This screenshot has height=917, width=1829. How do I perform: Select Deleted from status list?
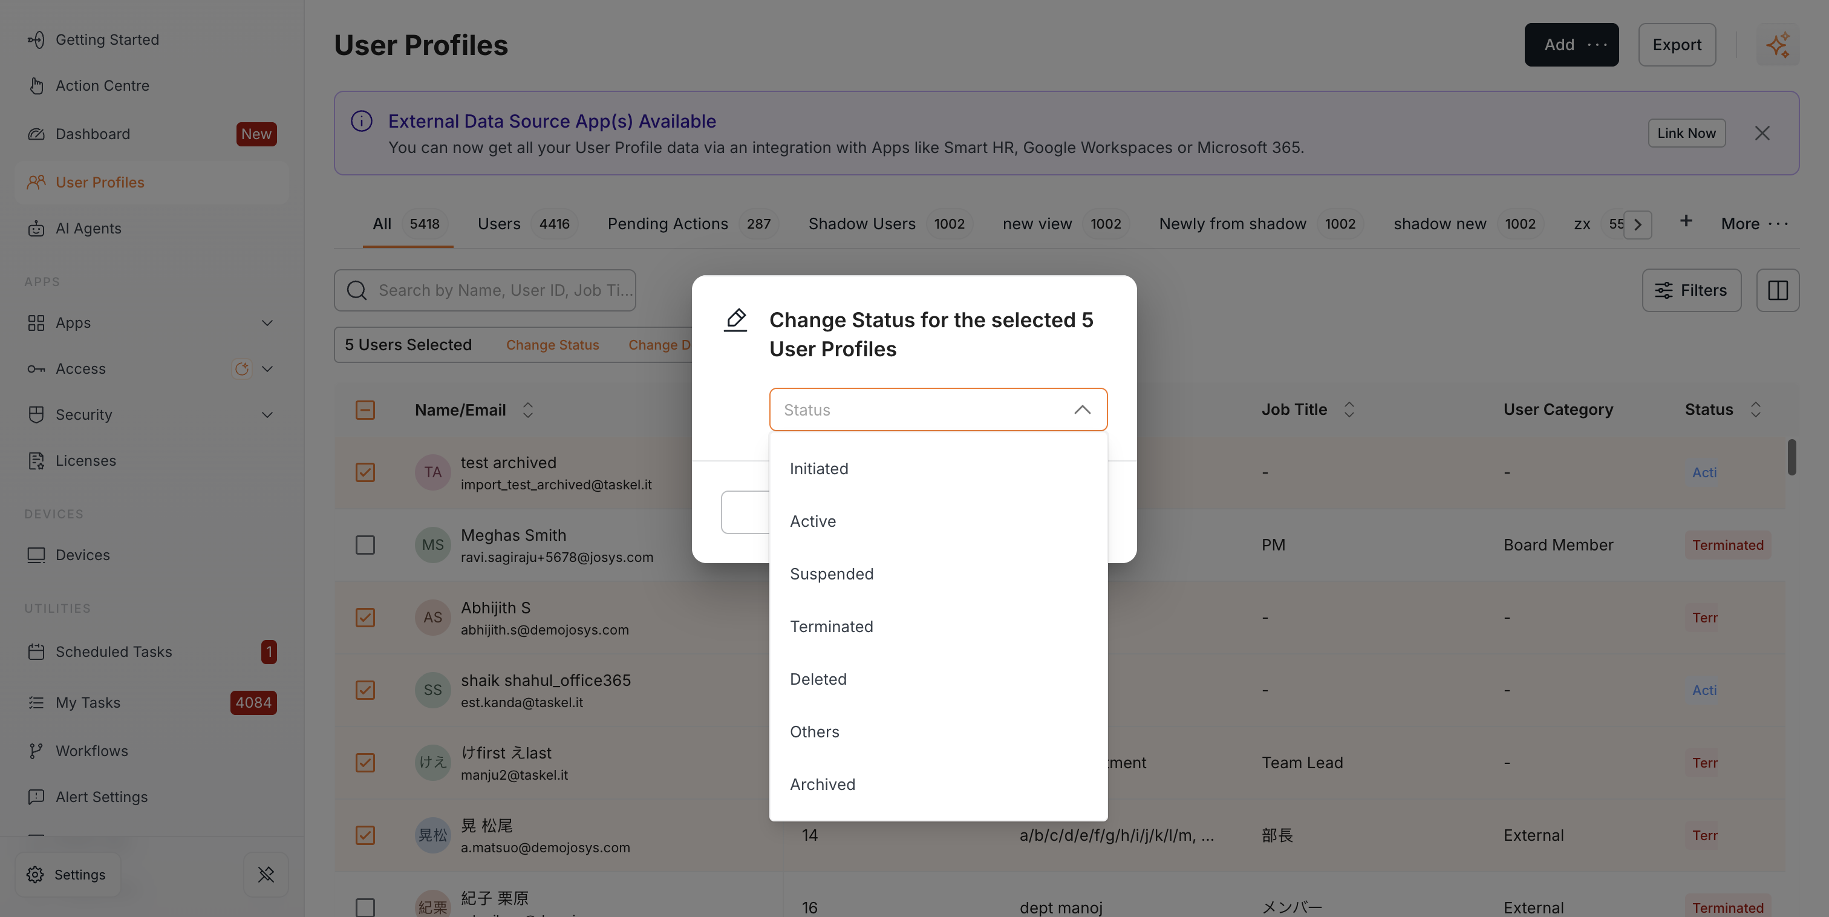pos(938,679)
